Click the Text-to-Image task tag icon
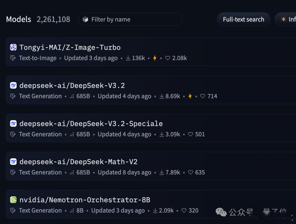This screenshot has width=296, height=224. (13, 58)
